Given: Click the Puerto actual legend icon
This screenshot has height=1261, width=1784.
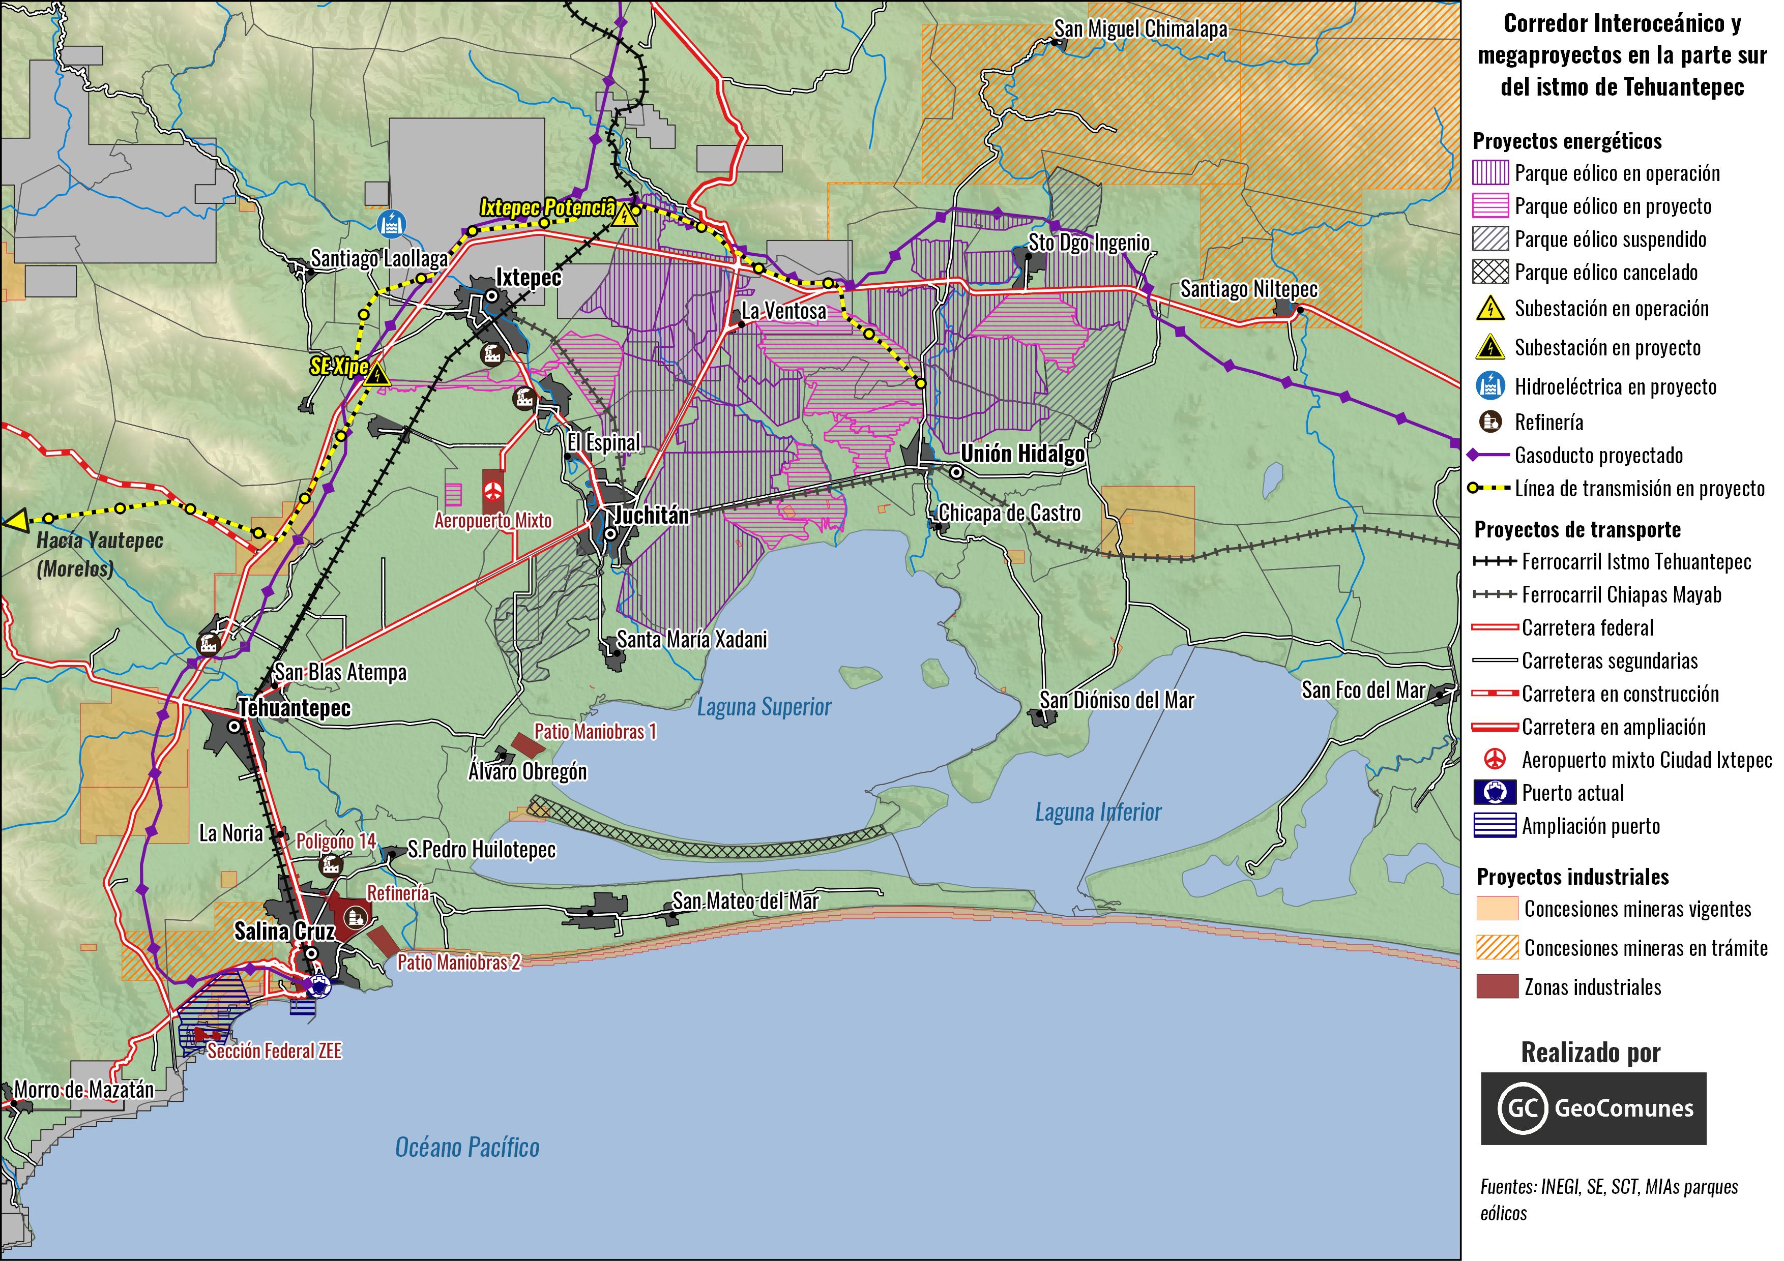Looking at the screenshot, I should 1495,792.
